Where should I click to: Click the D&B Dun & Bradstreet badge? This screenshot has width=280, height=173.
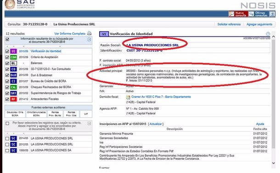[x=13, y=75]
